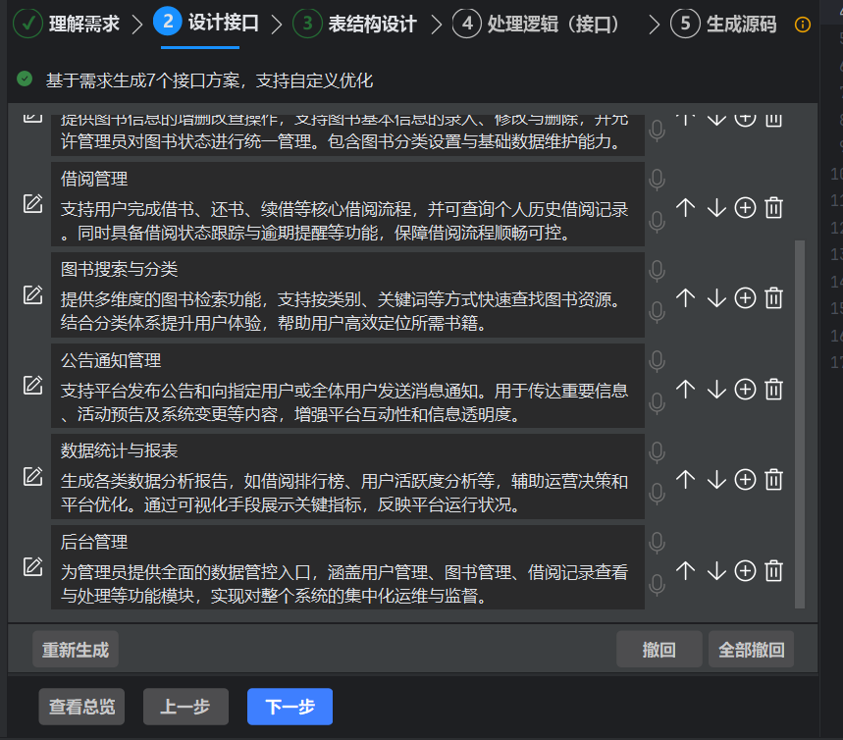Edit the 图书搜索与分类 module
Image resolution: width=843 pixels, height=740 pixels.
point(31,294)
